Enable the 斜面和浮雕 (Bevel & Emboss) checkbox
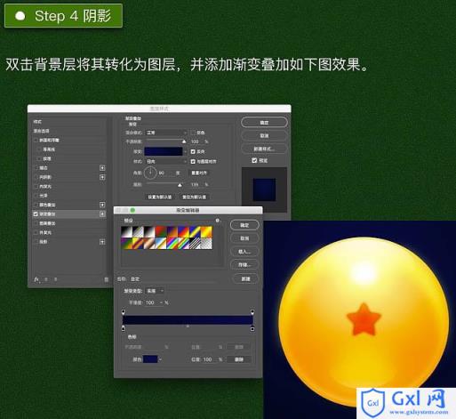 point(36,141)
